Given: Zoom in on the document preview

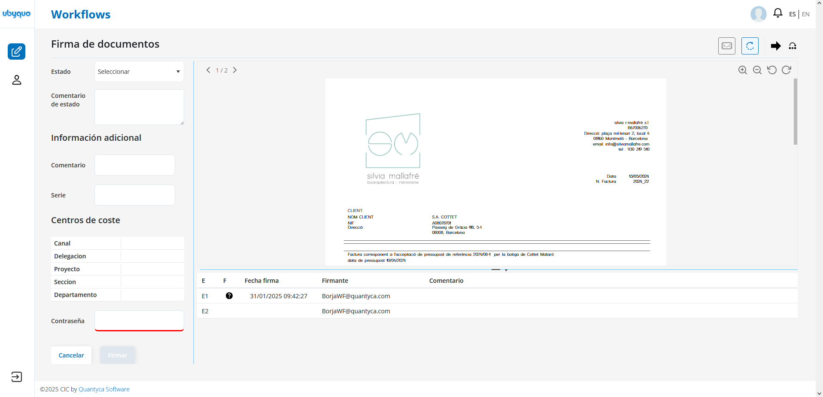Looking at the screenshot, I should 743,70.
